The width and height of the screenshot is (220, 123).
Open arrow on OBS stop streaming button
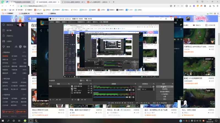172,87
